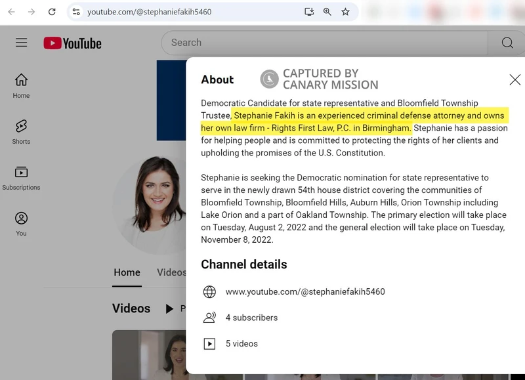Open Shorts in the sidebar
The height and width of the screenshot is (380, 525).
point(21,132)
